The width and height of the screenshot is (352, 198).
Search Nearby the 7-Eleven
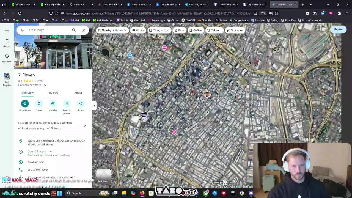coord(53,106)
